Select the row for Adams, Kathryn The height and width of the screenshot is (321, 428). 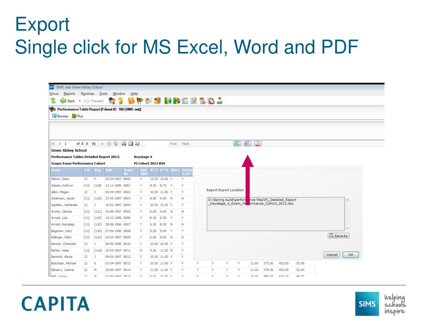point(122,186)
